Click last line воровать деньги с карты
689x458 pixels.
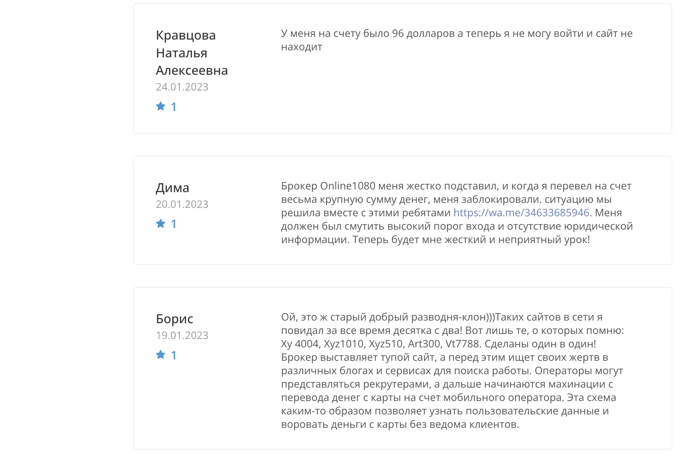click(x=400, y=424)
